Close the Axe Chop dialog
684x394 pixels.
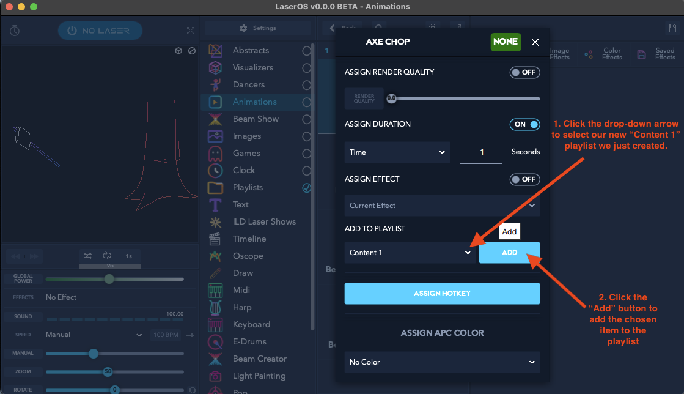click(535, 42)
